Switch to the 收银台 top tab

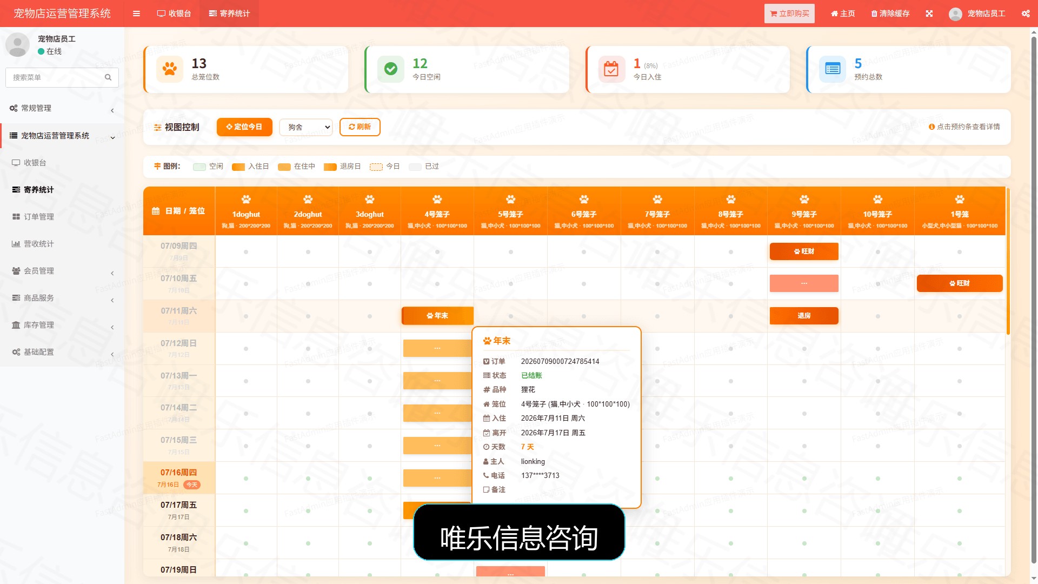pyautogui.click(x=174, y=14)
